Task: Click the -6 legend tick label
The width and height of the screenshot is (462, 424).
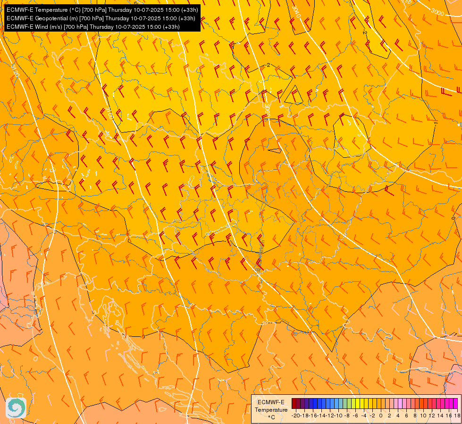Action: tap(356, 416)
